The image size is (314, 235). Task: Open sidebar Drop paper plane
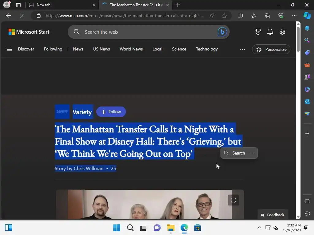307,114
